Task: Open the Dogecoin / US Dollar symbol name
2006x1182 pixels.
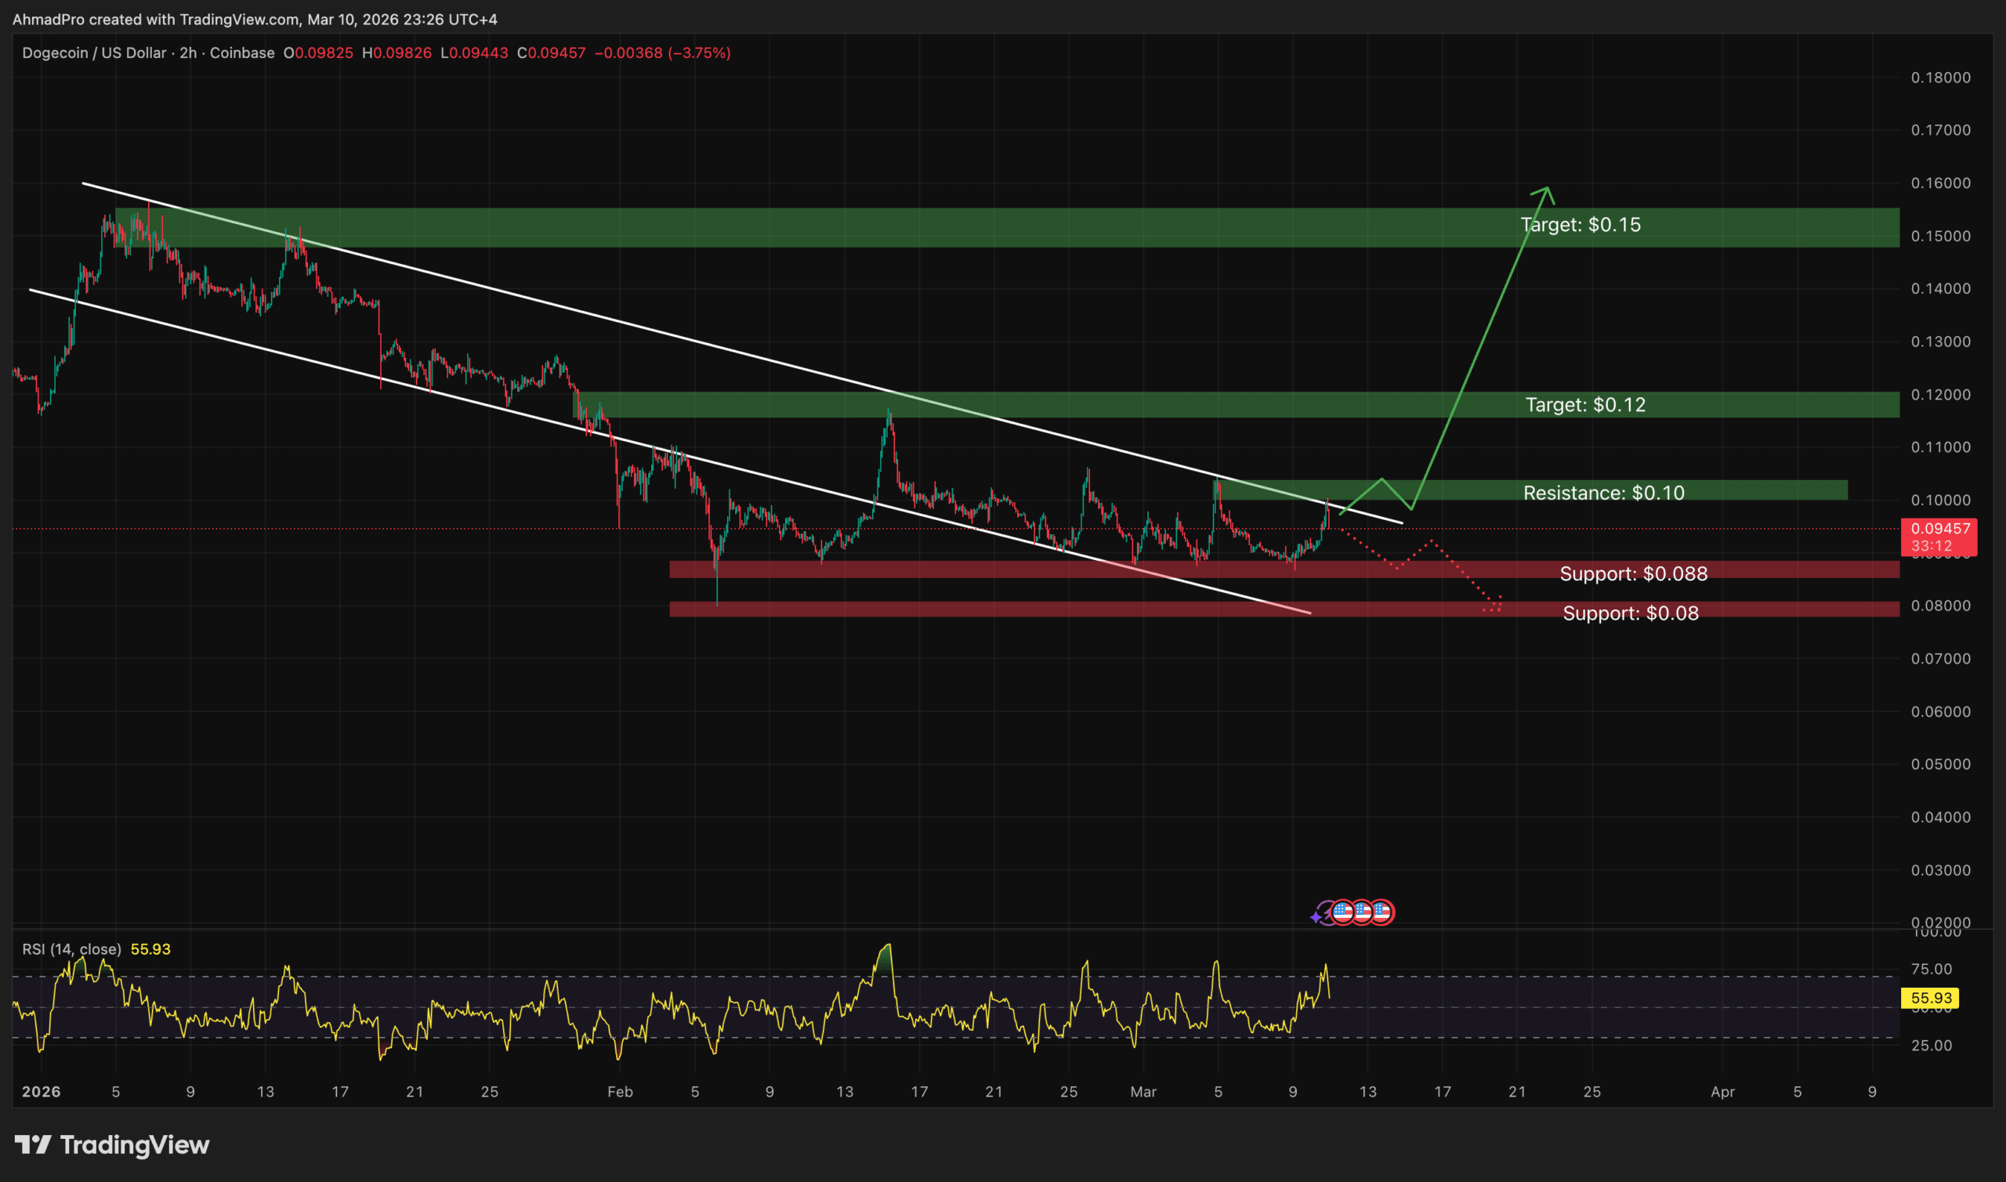Action: (96, 53)
